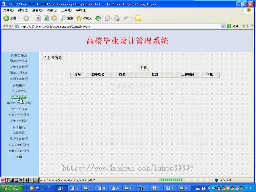
Task: Click the 打印 print button
Action: point(144,68)
